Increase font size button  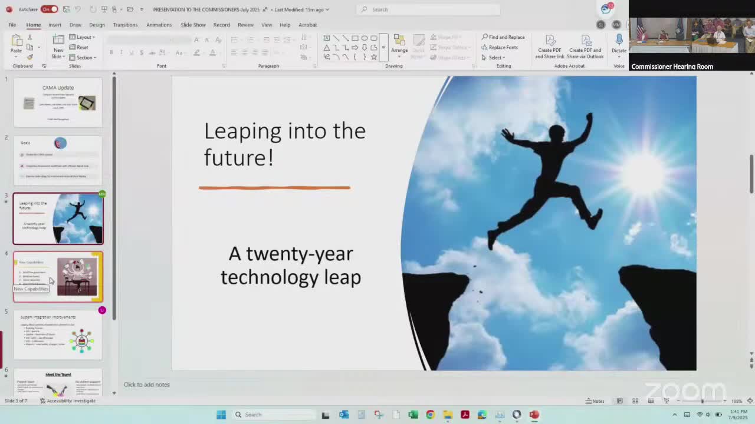(196, 39)
